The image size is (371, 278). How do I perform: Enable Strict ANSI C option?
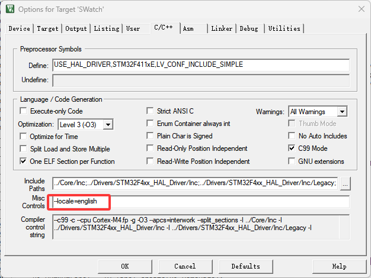pyautogui.click(x=151, y=111)
